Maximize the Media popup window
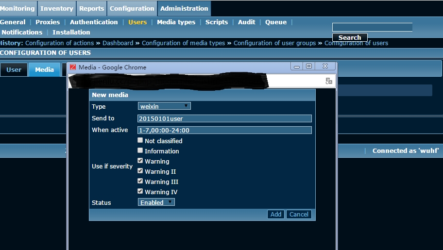This screenshot has width=443, height=250. click(309, 66)
